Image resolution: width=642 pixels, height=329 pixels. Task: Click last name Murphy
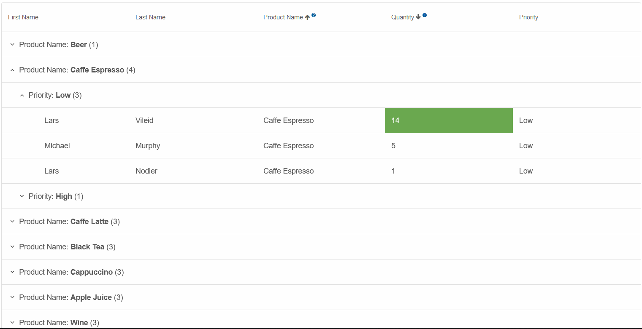pyautogui.click(x=148, y=146)
